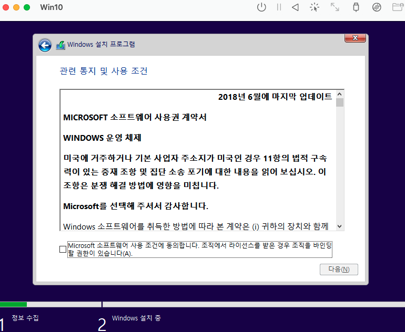The height and width of the screenshot is (332, 405).
Task: Click the license text scroll down arrow
Action: click(x=340, y=226)
